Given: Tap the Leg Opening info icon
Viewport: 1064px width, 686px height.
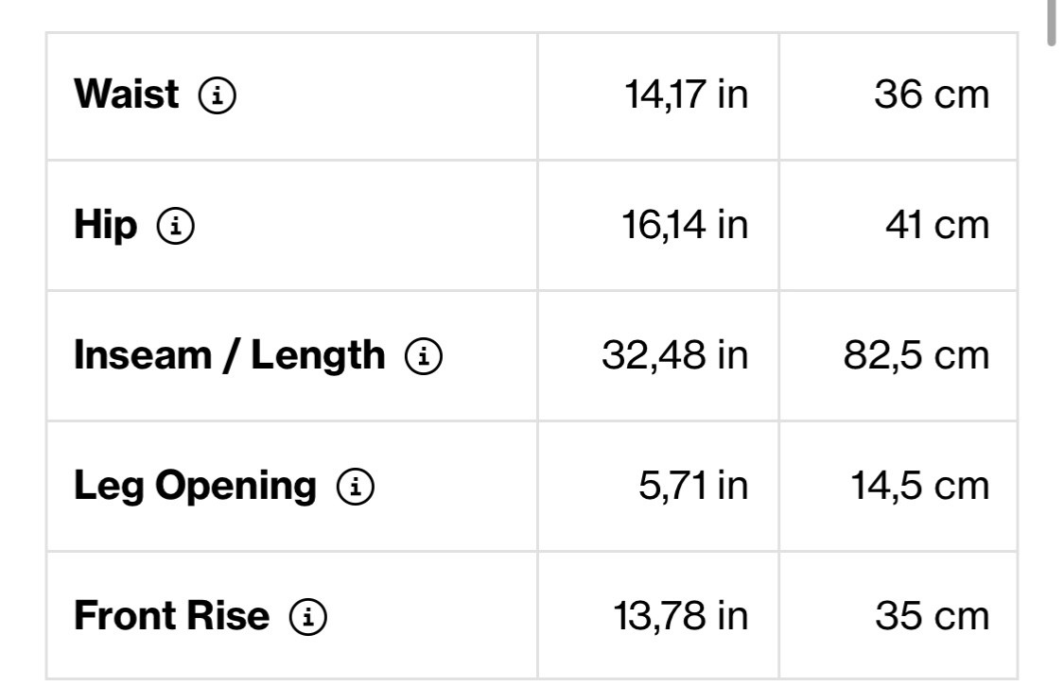Looking at the screenshot, I should pos(356,487).
